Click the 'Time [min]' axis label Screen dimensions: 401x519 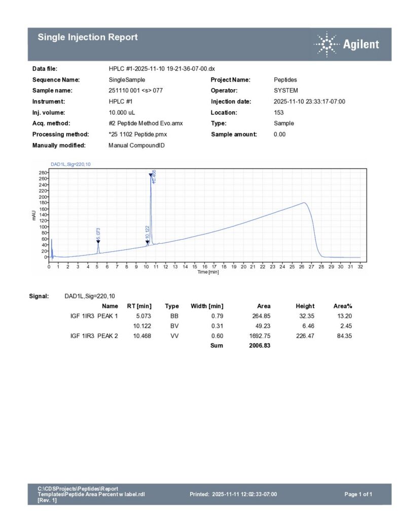pos(208,272)
